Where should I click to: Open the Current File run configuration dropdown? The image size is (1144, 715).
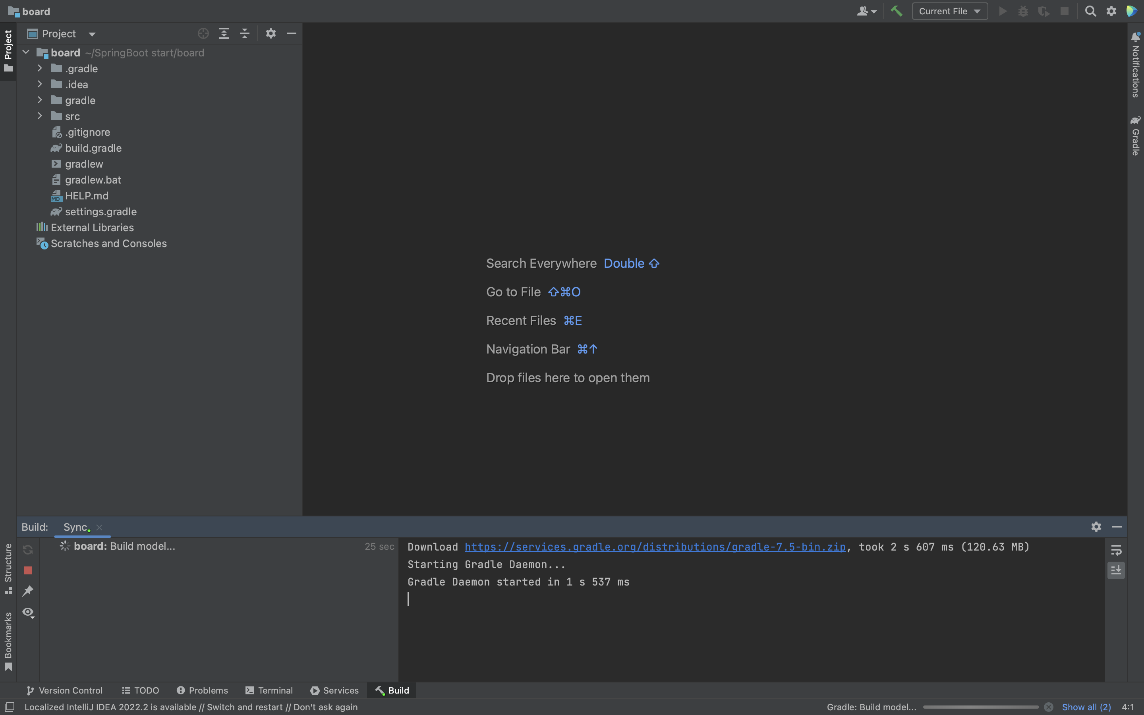tap(949, 11)
